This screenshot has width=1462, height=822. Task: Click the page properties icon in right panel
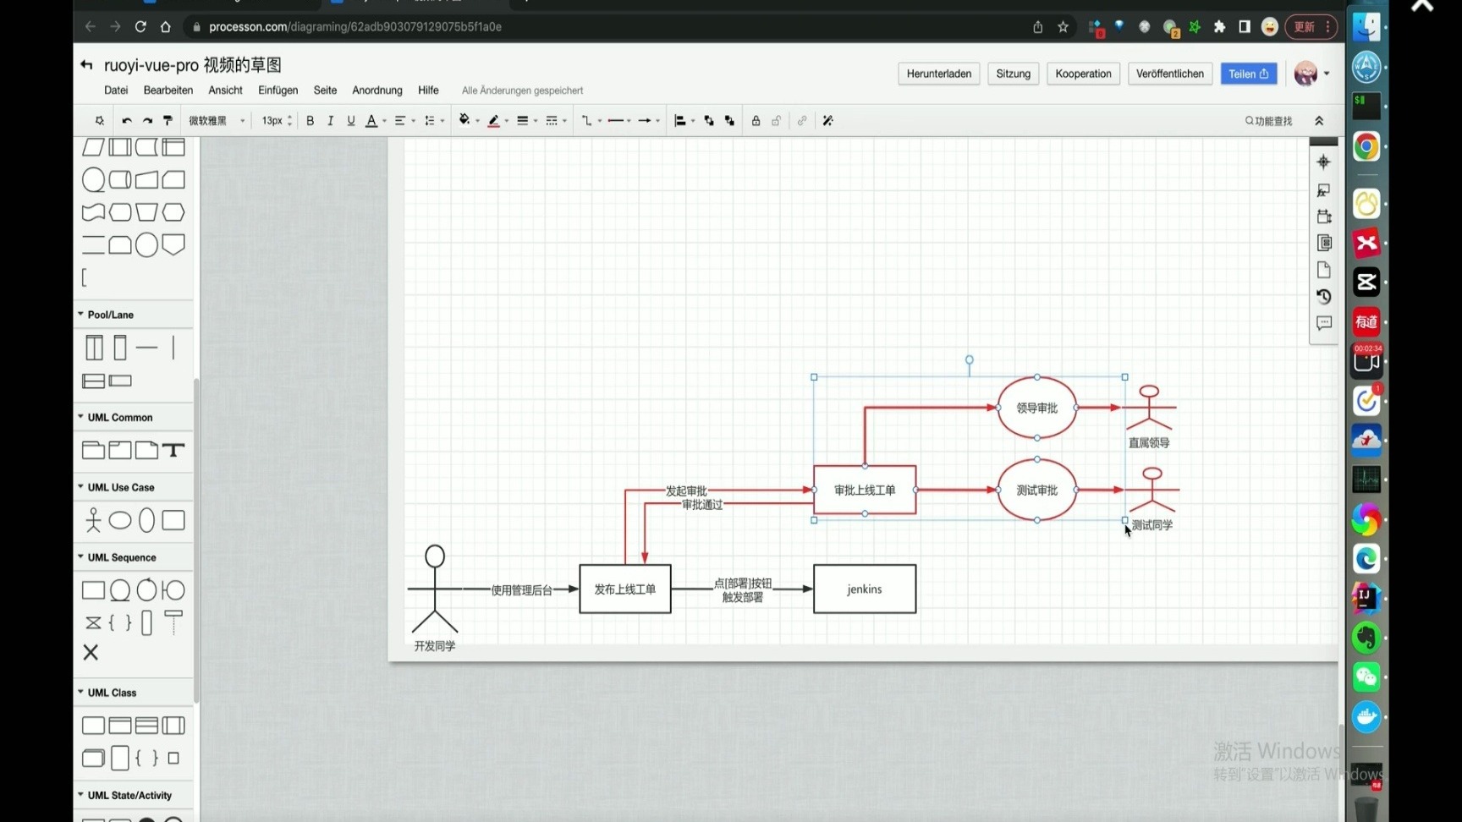[1324, 270]
